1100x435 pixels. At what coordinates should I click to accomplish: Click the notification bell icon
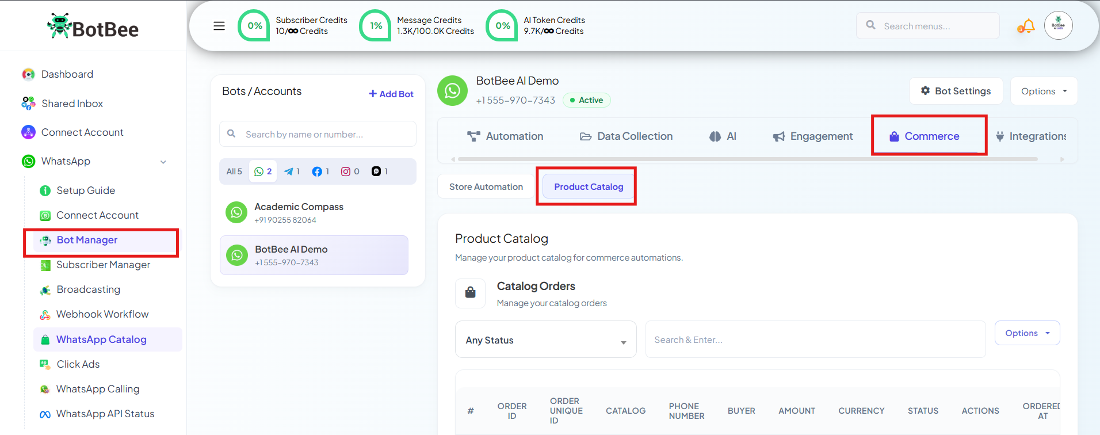pyautogui.click(x=1028, y=26)
